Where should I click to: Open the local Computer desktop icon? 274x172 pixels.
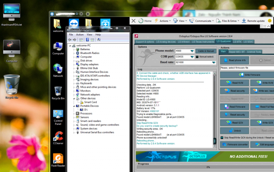click(11, 51)
